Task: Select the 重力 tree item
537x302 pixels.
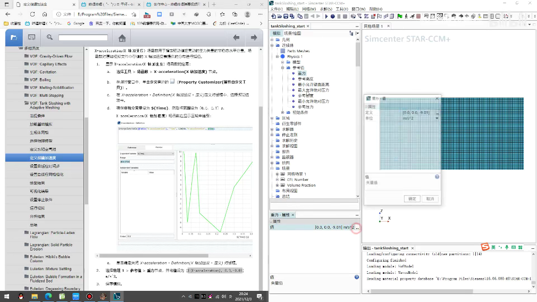Action: [301, 73]
